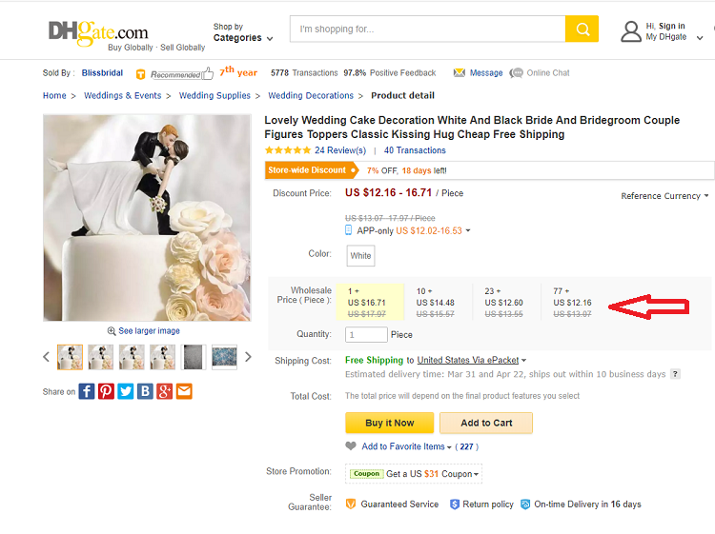Share via Google Plus icon
Image resolution: width=715 pixels, height=534 pixels.
click(x=165, y=391)
